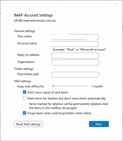Image resolution: width=123 pixels, height=141 pixels.
Task: Click the Next button
Action: pyautogui.click(x=99, y=124)
